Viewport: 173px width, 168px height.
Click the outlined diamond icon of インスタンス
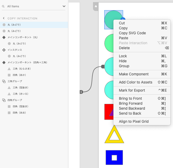point(4,50)
